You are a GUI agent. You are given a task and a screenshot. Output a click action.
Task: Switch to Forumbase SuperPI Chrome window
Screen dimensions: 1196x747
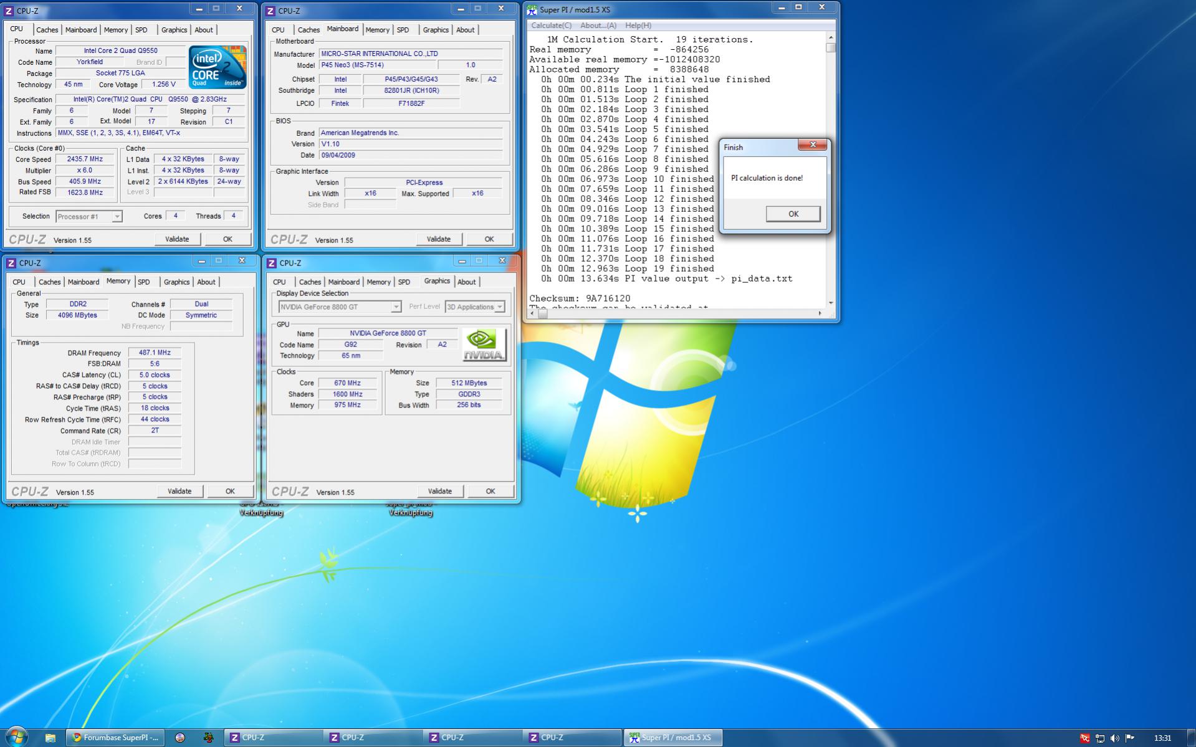(x=115, y=738)
